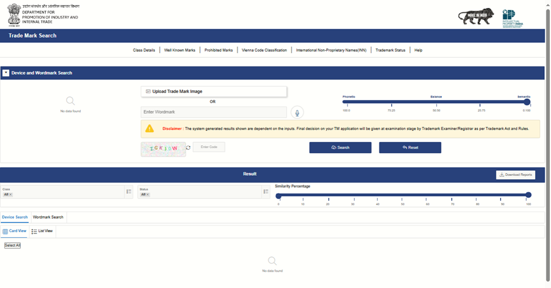Click the Search button
551x288 pixels.
(340, 148)
